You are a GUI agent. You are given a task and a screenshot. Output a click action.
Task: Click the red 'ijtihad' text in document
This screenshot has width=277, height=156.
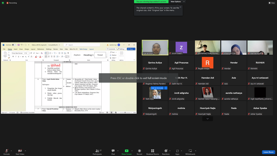(x=55, y=65)
